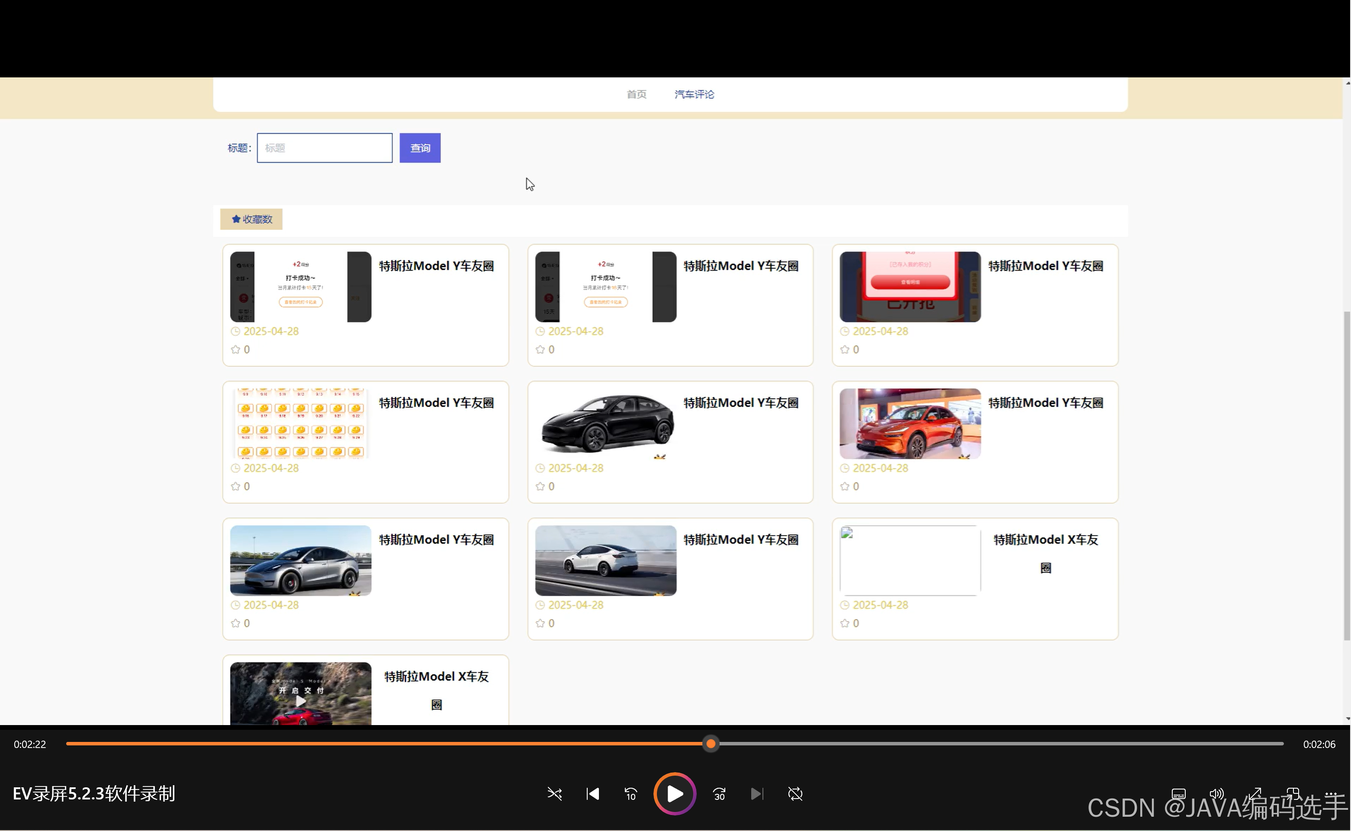The width and height of the screenshot is (1351, 831).
Task: Click the star icon on the silver car card
Action: pyautogui.click(x=235, y=623)
